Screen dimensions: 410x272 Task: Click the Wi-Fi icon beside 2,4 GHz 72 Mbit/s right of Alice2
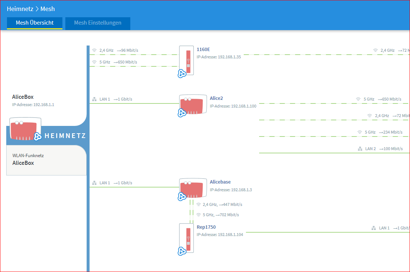coord(370,116)
